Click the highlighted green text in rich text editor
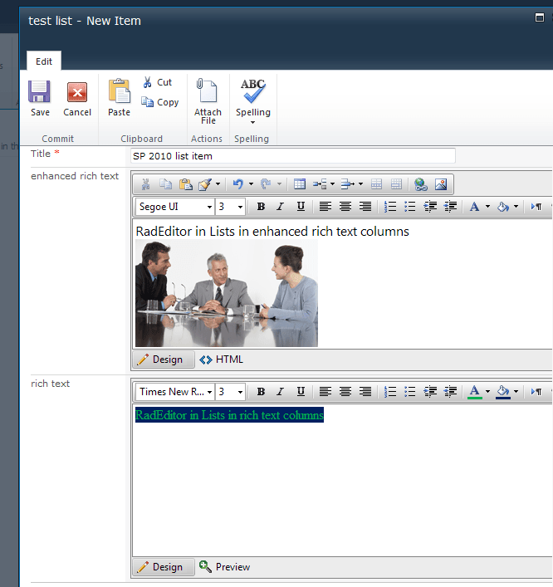 [229, 415]
